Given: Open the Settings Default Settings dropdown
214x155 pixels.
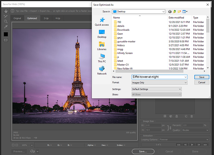Looking at the screenshot, I should pos(156,89).
